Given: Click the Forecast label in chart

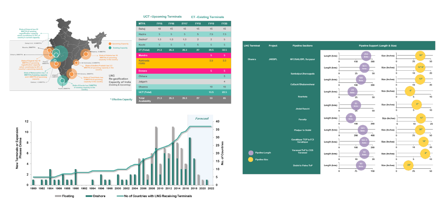Looking at the screenshot, I should [x=202, y=118].
